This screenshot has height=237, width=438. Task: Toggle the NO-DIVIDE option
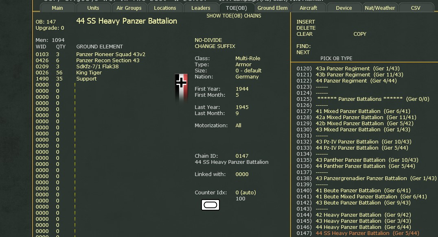pyautogui.click(x=208, y=40)
